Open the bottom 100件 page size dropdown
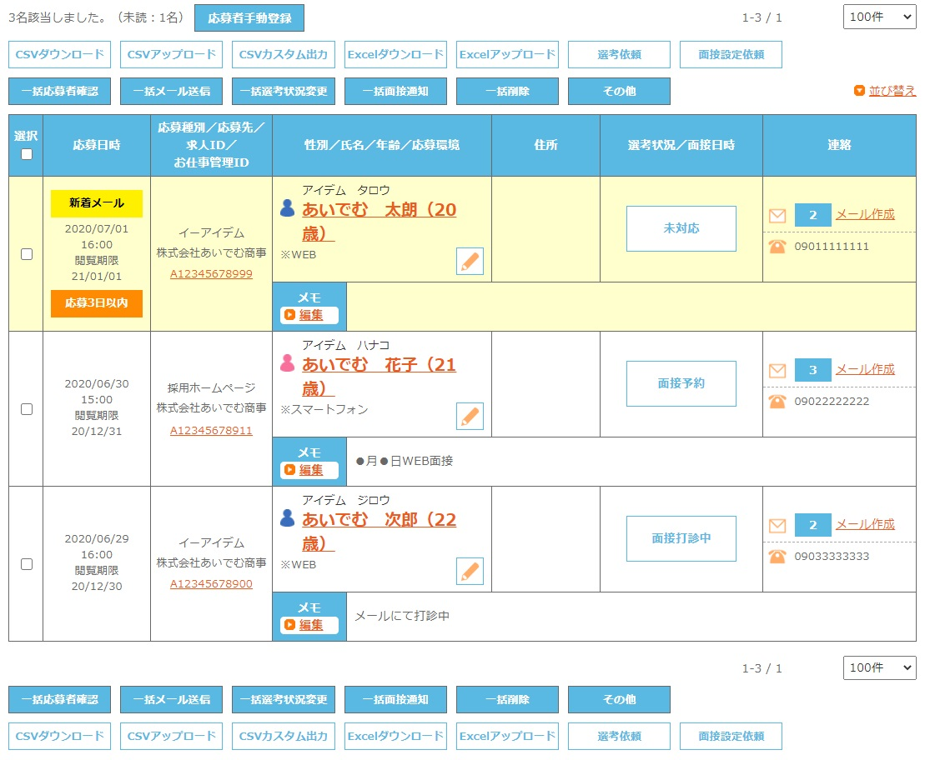 point(879,667)
